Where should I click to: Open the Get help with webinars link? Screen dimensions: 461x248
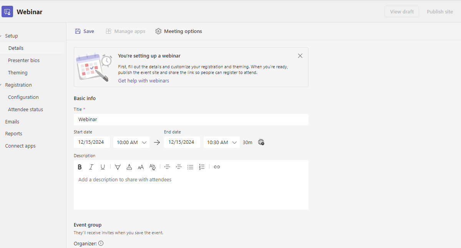pyautogui.click(x=143, y=80)
